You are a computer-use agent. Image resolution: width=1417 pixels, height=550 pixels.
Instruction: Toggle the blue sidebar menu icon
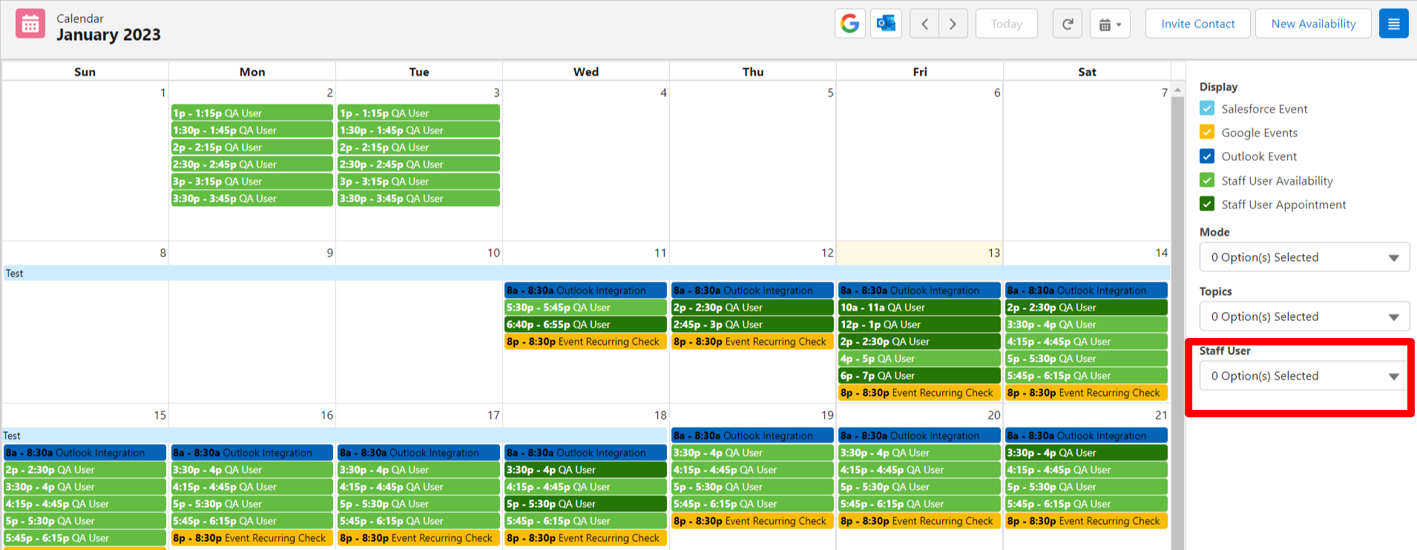[x=1393, y=24]
